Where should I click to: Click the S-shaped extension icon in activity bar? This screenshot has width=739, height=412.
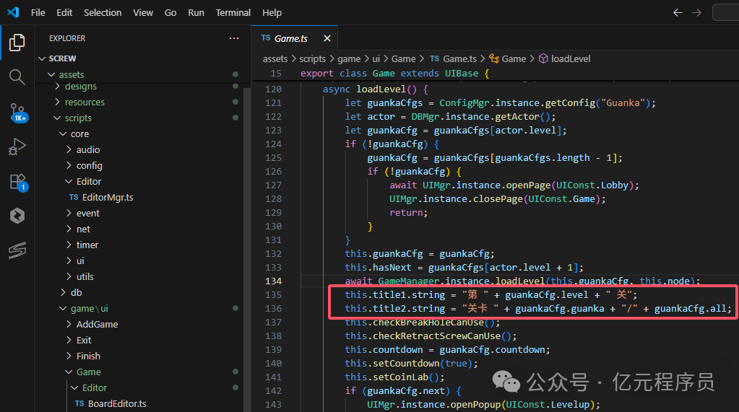click(x=17, y=250)
